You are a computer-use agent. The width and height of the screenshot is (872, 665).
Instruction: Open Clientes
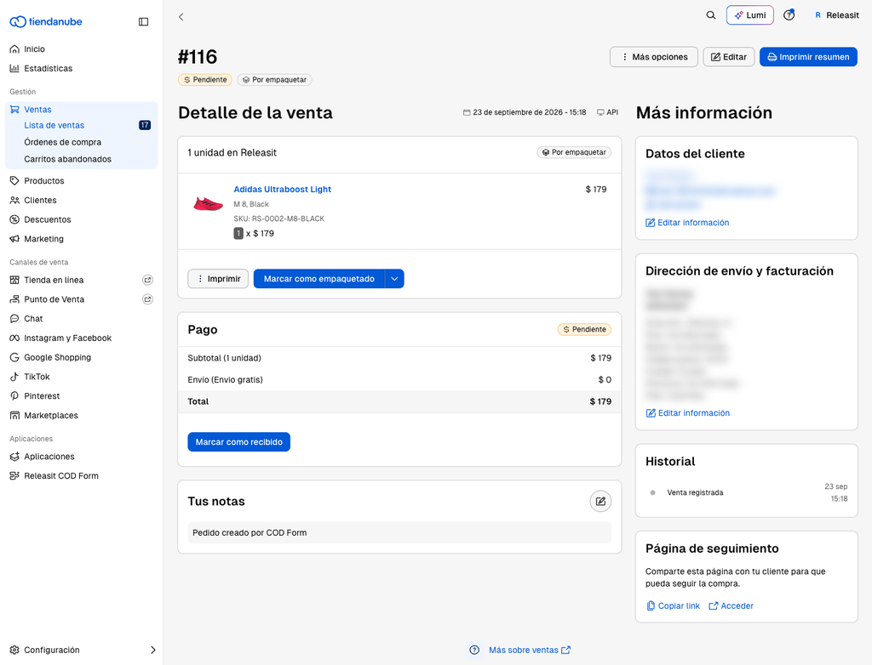coord(40,200)
